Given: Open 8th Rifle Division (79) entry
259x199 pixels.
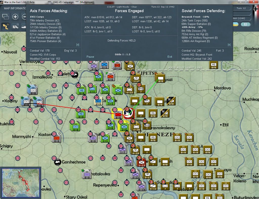Looking at the screenshot, I should tap(194, 31).
